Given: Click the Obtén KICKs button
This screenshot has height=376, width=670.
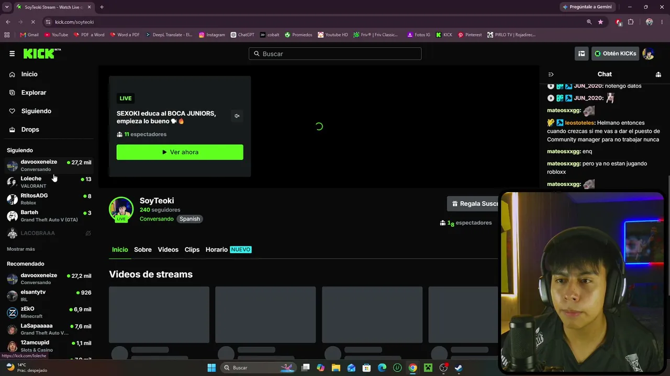Looking at the screenshot, I should pyautogui.click(x=615, y=53).
